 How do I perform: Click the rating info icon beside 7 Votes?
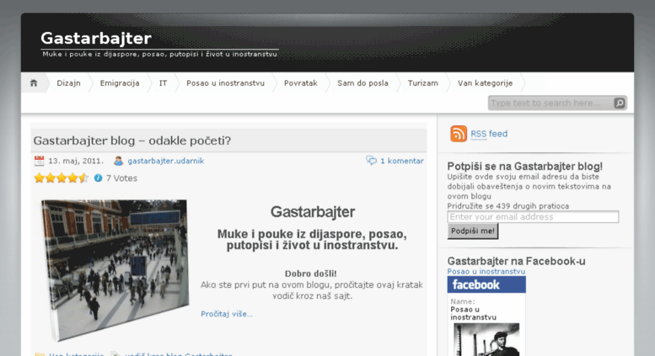click(98, 178)
